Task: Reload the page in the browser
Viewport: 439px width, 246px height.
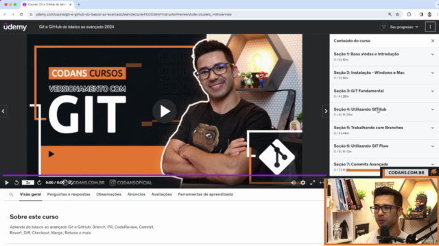Action: (21, 14)
